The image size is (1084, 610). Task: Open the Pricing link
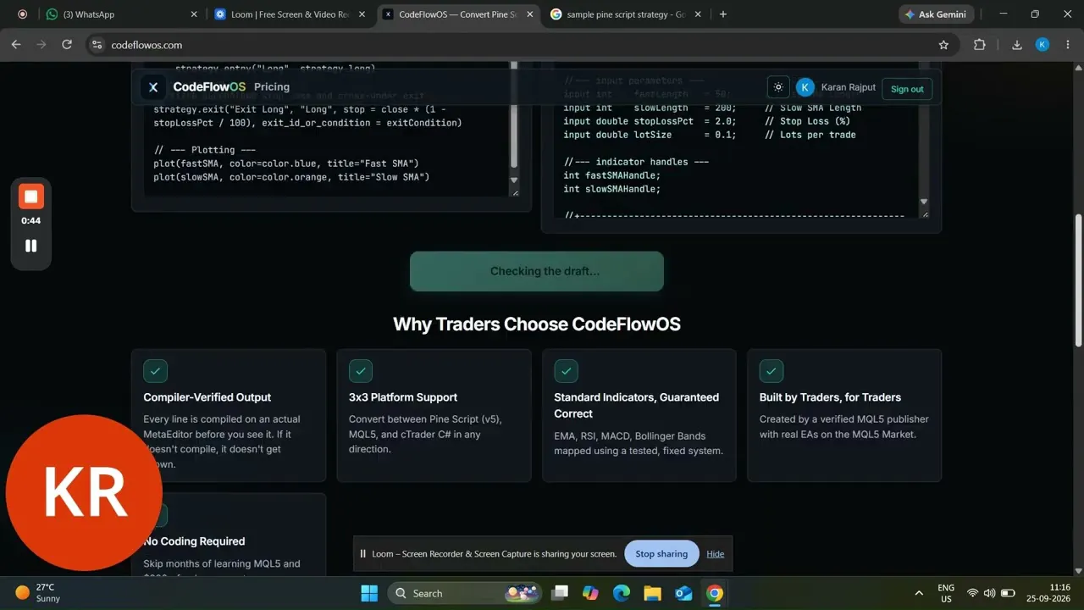pyautogui.click(x=272, y=86)
